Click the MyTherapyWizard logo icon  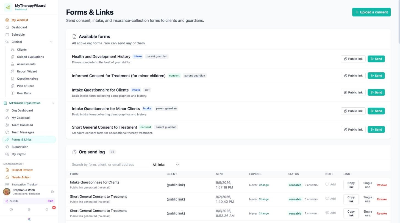click(8, 7)
